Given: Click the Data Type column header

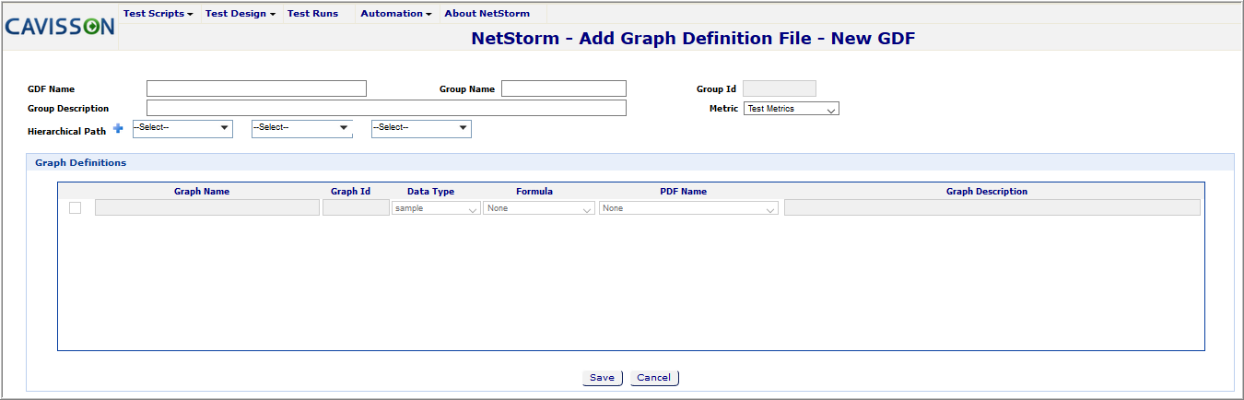Looking at the screenshot, I should [x=430, y=192].
